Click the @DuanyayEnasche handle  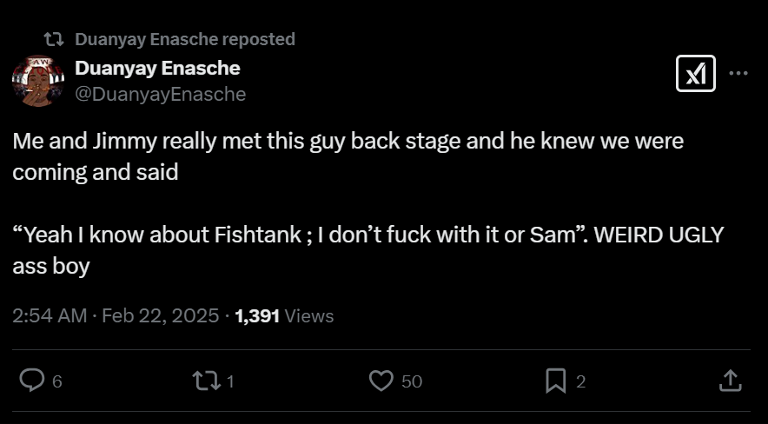tap(161, 94)
